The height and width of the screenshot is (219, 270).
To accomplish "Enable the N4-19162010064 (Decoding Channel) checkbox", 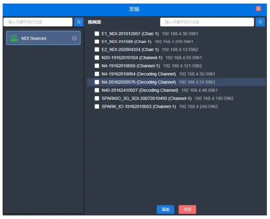I will [x=97, y=74].
